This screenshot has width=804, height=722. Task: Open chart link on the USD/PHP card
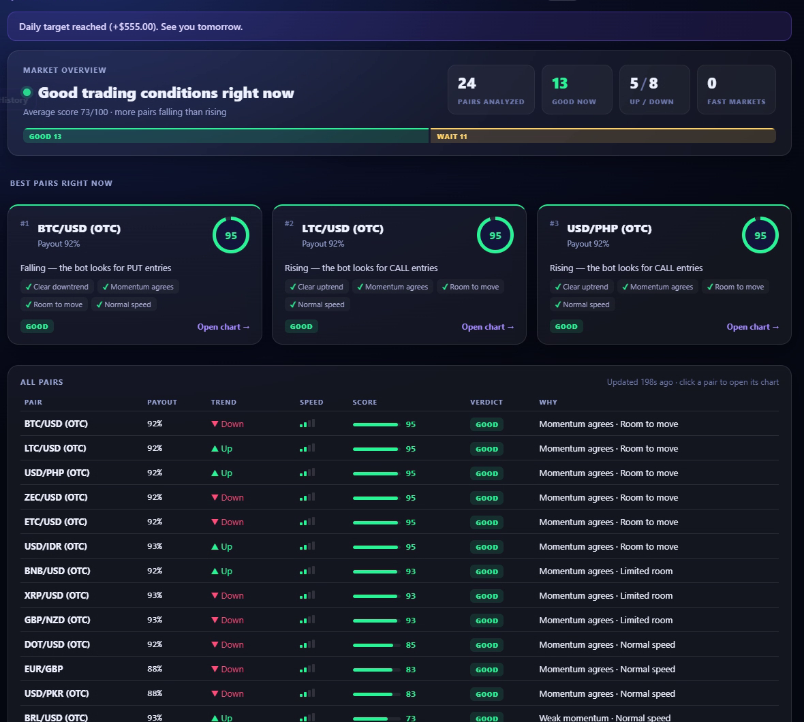753,327
